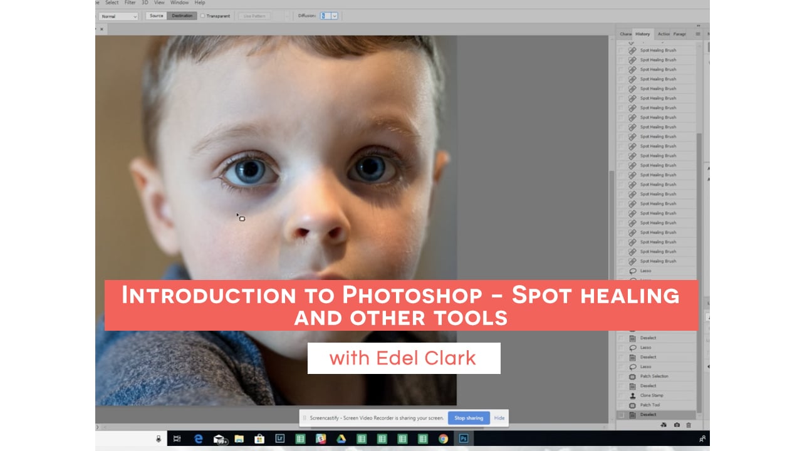The image size is (802, 451).
Task: Switch to the Paragraph panel tab
Action: (x=679, y=34)
